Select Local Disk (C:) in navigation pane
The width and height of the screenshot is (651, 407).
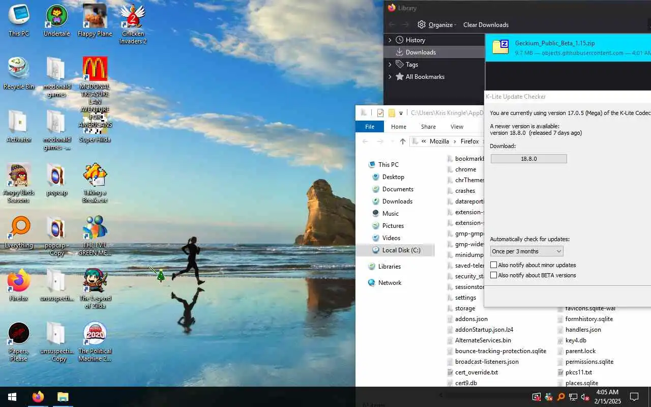tap(401, 250)
